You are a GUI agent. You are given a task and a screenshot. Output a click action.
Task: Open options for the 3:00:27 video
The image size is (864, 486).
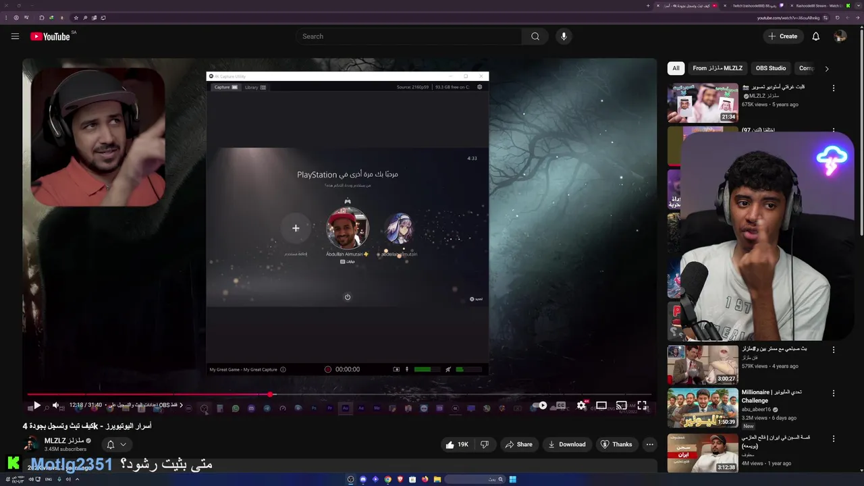834,350
